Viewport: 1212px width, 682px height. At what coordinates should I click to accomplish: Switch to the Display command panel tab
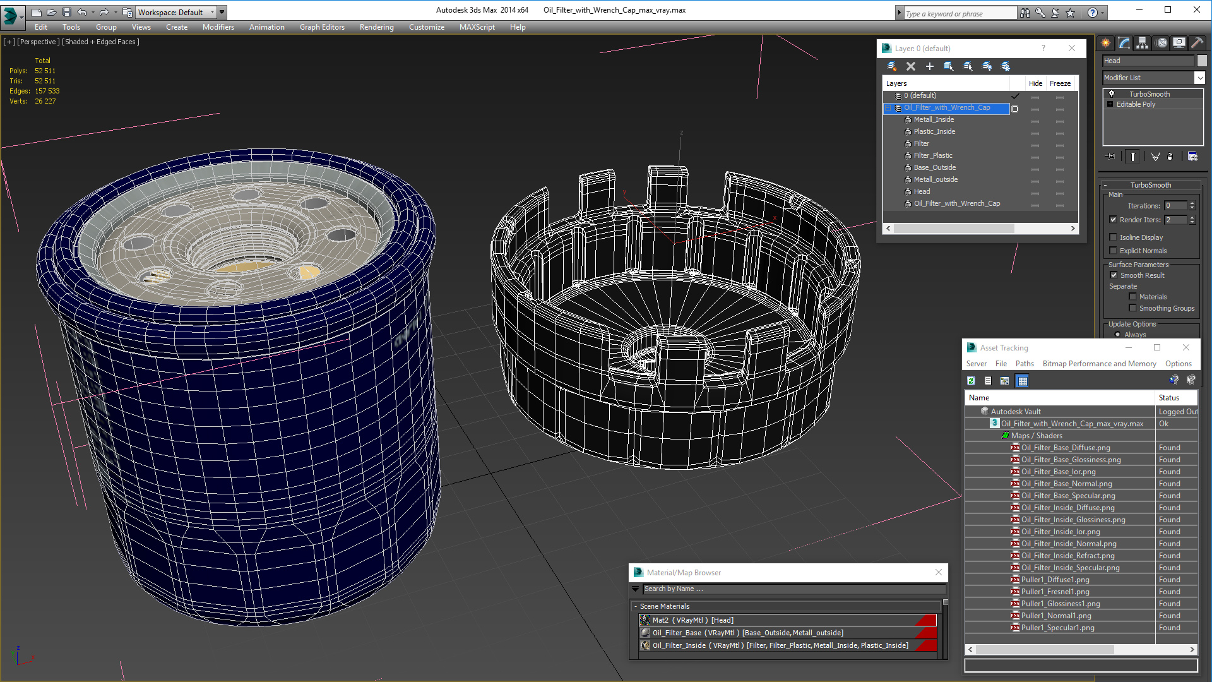1179,43
